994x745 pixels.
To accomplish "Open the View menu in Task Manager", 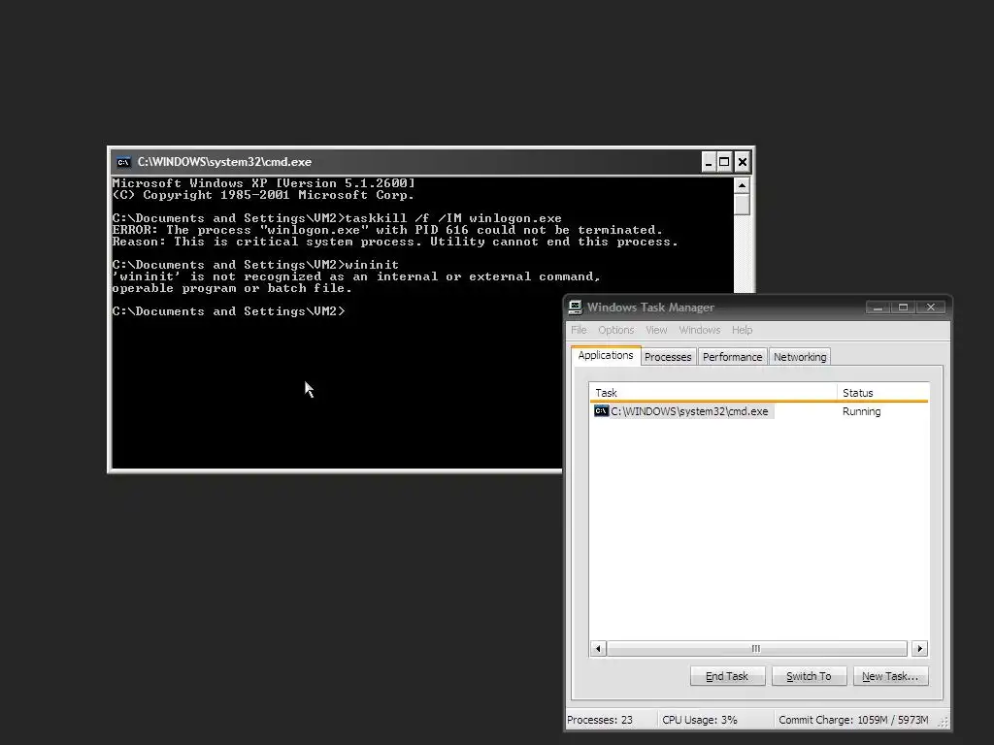I will [x=656, y=330].
